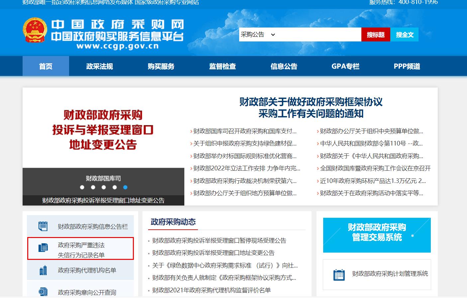Image resolution: width=467 pixels, height=298 pixels.
Task: Select the 监督检查 menu item
Action: pyautogui.click(x=222, y=66)
